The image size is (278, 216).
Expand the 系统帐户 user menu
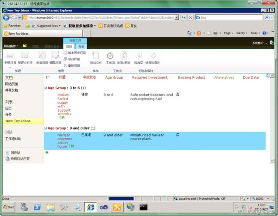260,43
